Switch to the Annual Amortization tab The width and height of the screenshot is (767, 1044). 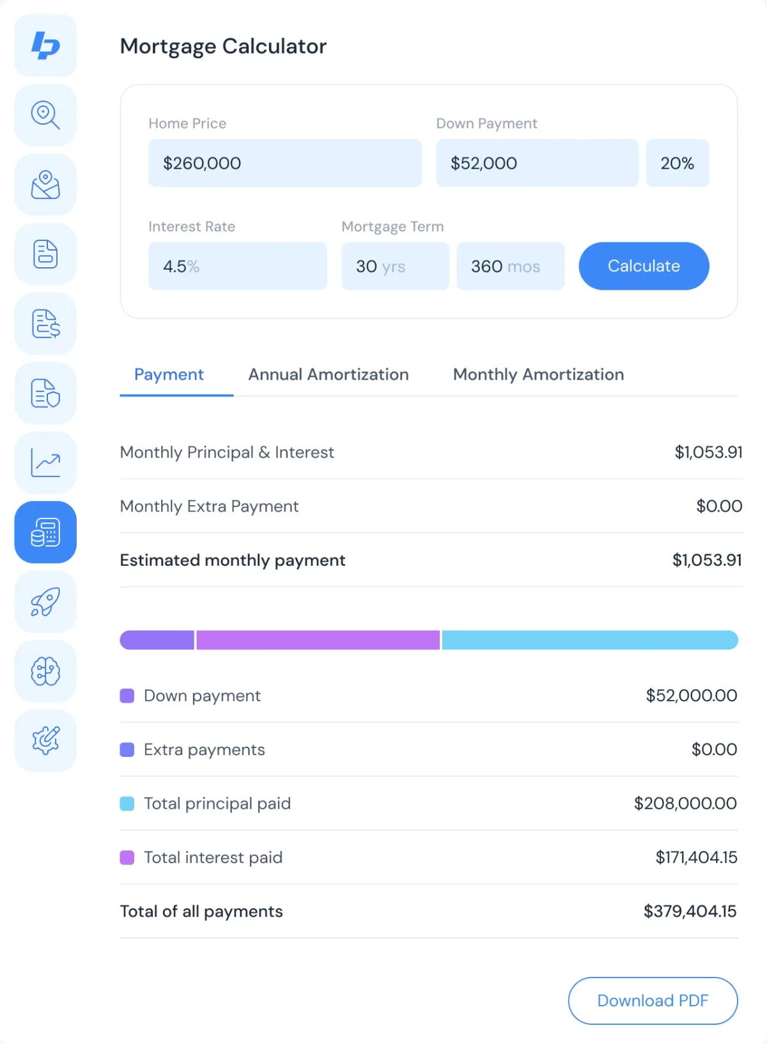click(329, 375)
